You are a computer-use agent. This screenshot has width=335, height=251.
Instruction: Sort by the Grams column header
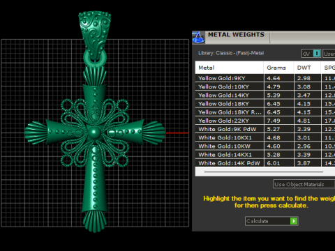[278, 68]
